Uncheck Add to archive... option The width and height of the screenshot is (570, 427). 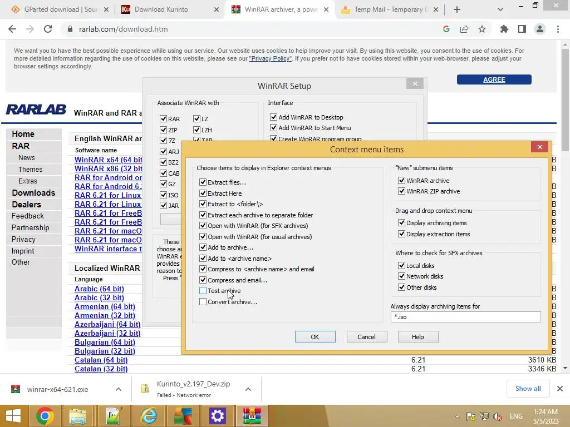click(203, 247)
